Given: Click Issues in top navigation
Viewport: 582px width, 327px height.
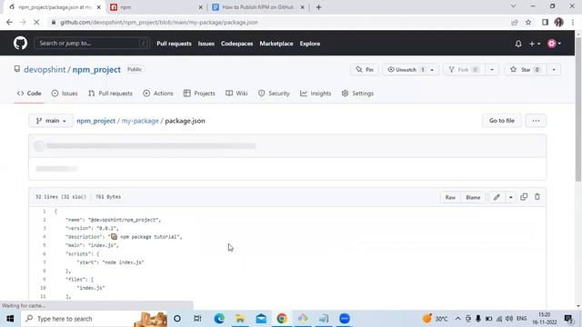Looking at the screenshot, I should (206, 44).
